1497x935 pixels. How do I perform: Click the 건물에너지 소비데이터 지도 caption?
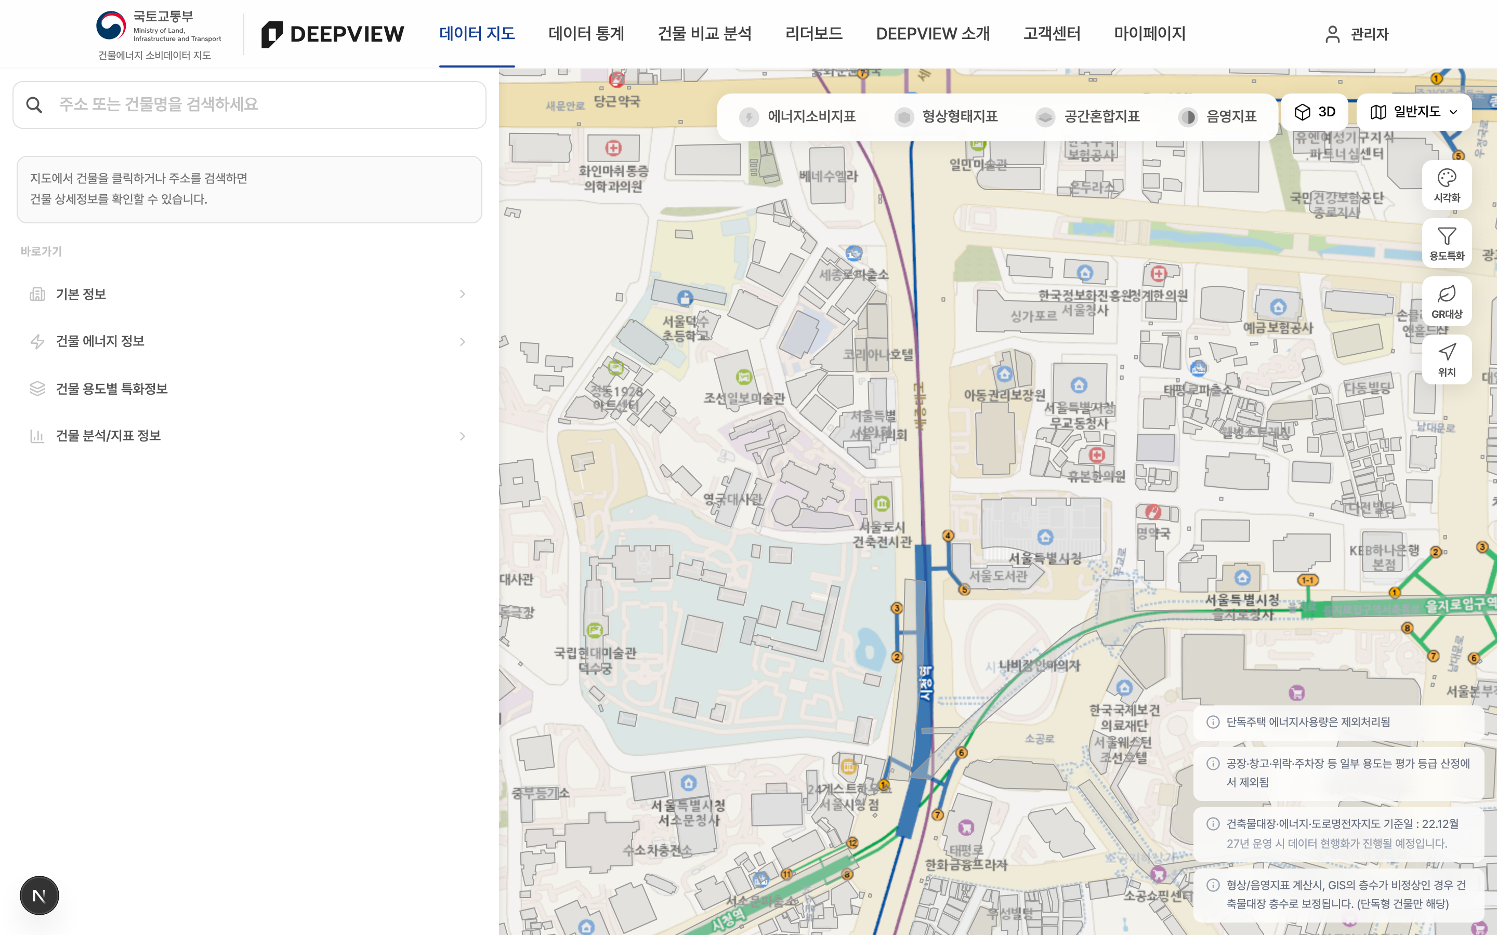point(155,56)
